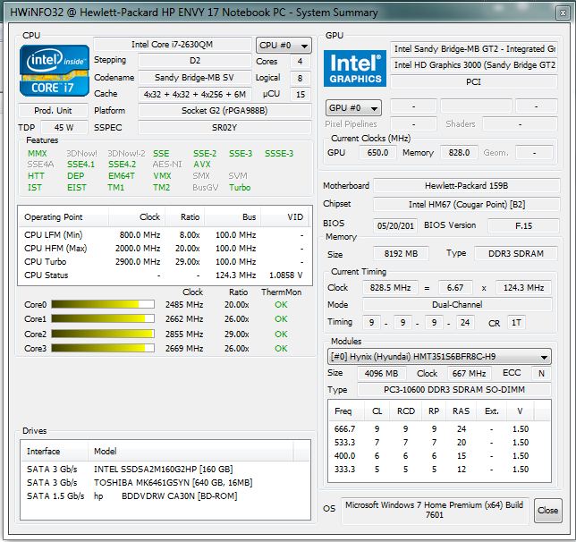Click the SSPEC value SR02Y

(x=224, y=128)
